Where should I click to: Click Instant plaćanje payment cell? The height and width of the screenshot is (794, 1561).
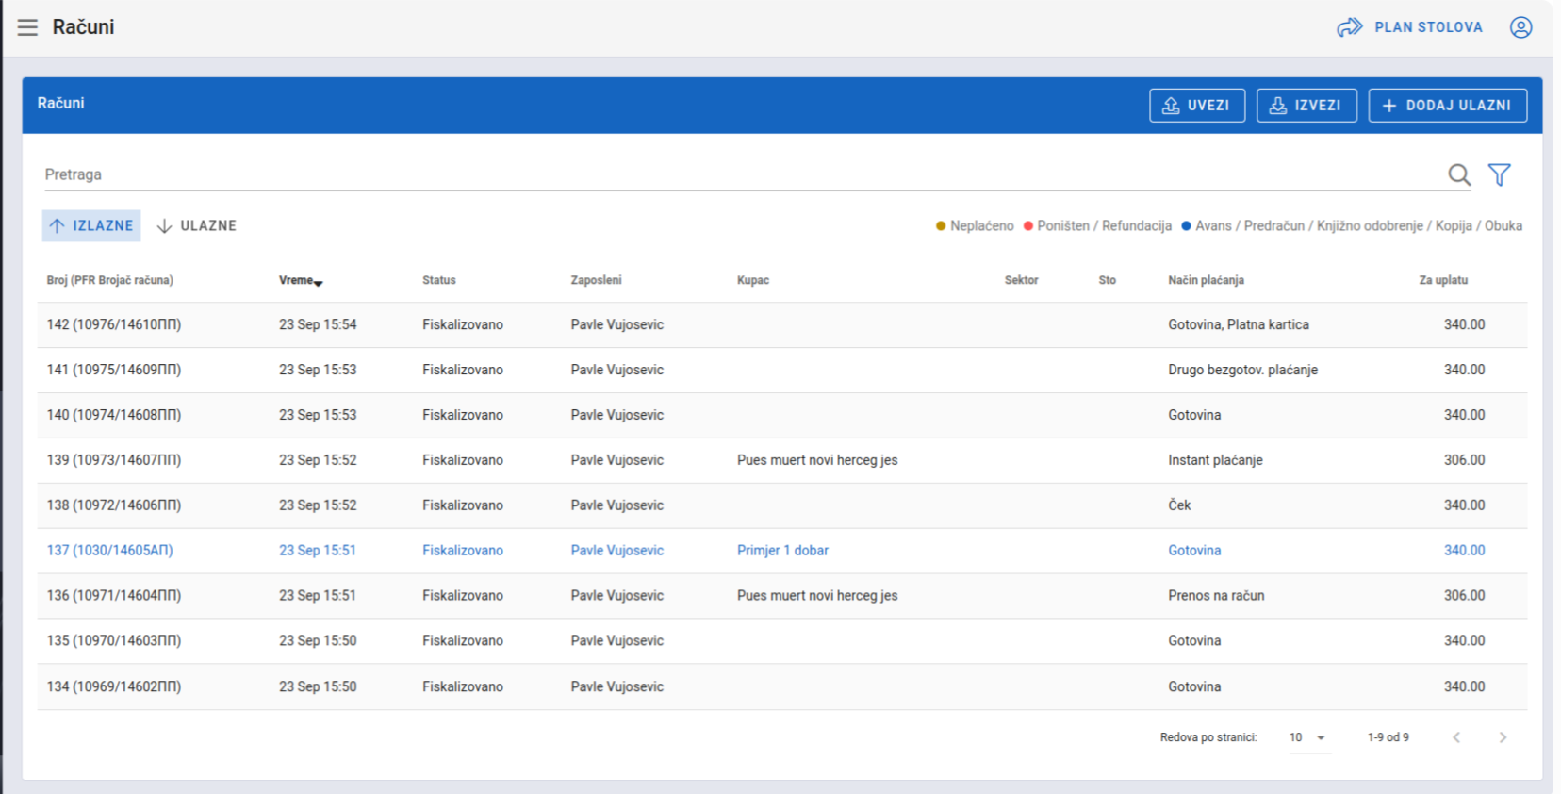1215,460
